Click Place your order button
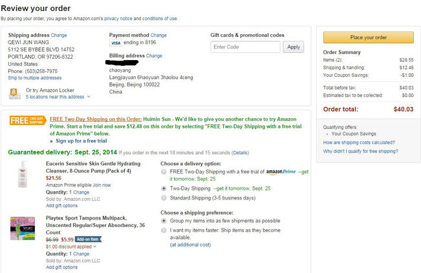Image resolution: width=421 pixels, height=273 pixels. pyautogui.click(x=369, y=37)
